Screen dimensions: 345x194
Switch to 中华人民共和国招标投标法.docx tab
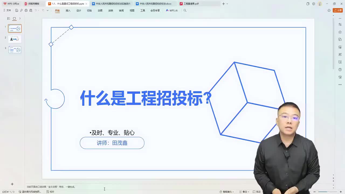click(x=154, y=4)
